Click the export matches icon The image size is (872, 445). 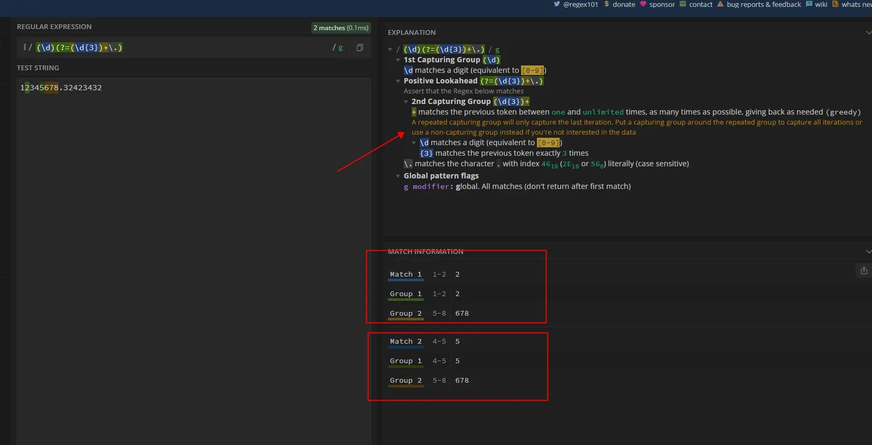[864, 270]
